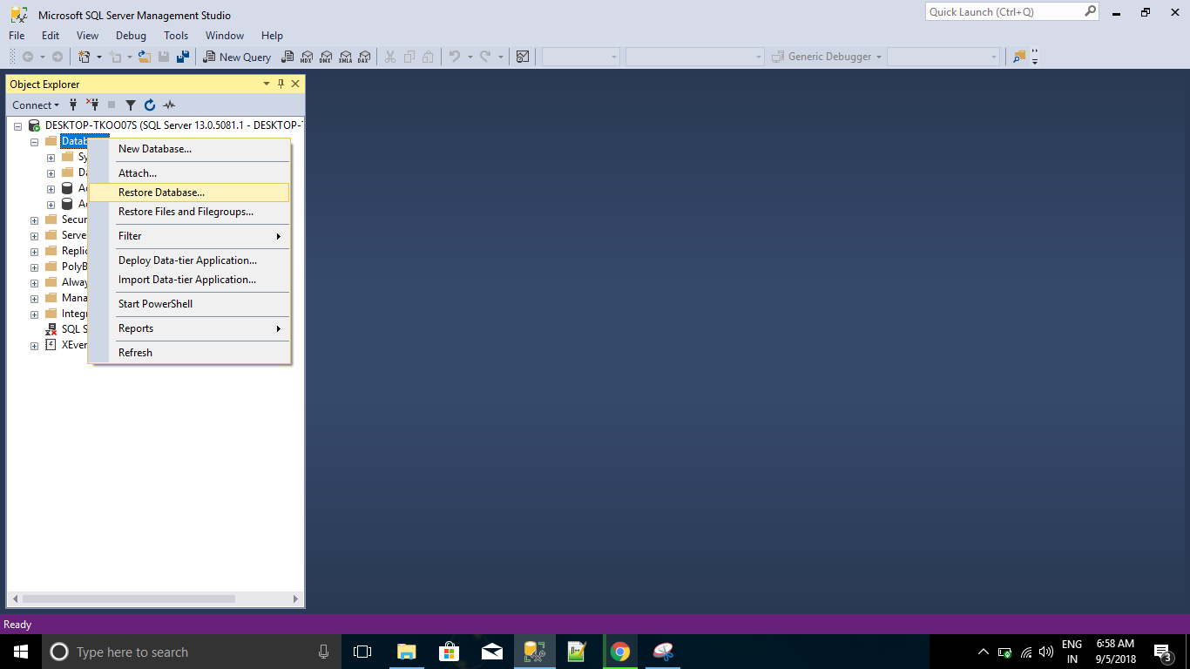Click the Quick Launch search magnifier

pyautogui.click(x=1090, y=12)
